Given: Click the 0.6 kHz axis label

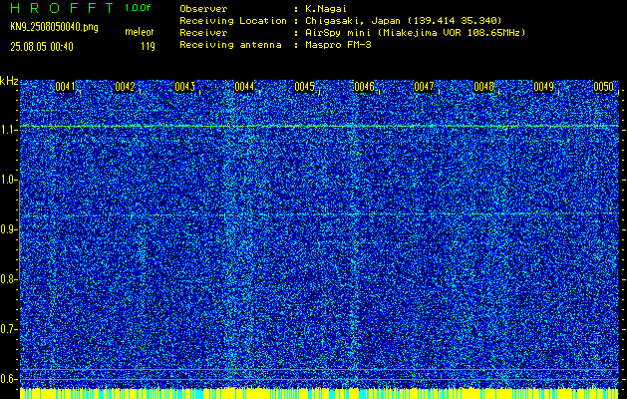Looking at the screenshot, I should coord(7,379).
